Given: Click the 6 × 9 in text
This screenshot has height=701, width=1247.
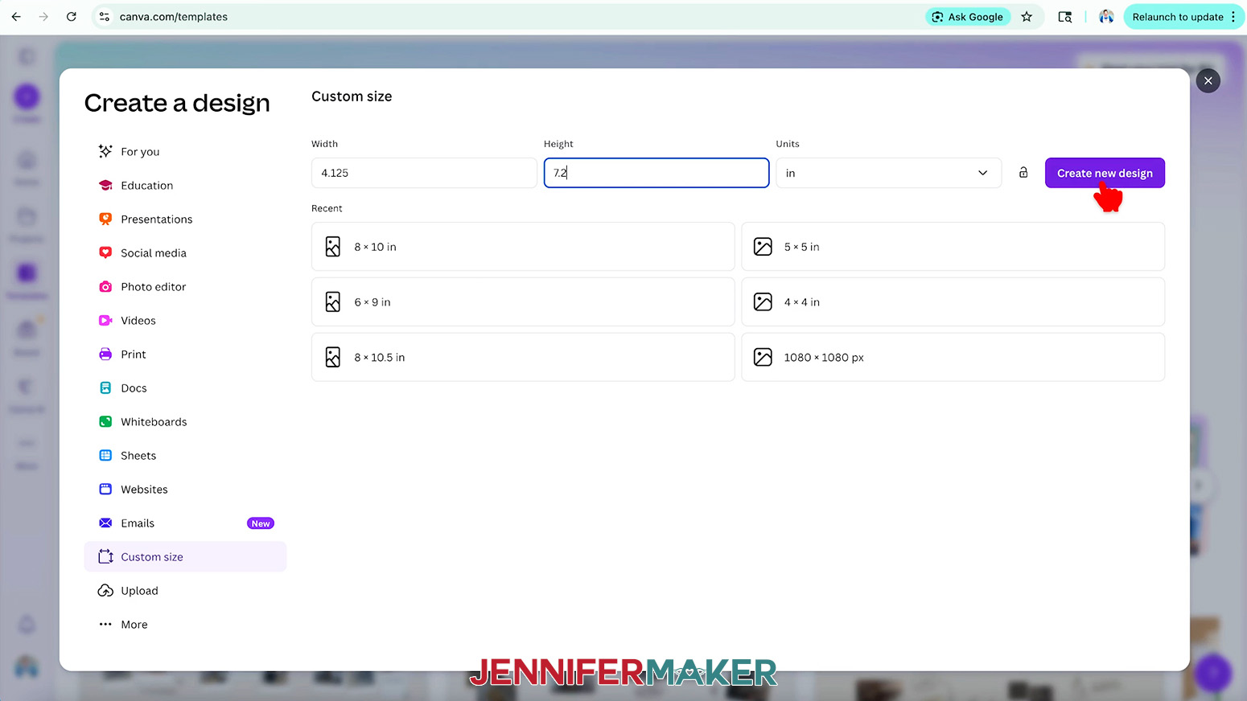Looking at the screenshot, I should pos(372,302).
